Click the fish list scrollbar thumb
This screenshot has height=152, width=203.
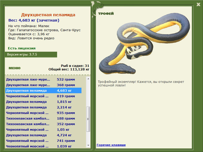coord(88,119)
